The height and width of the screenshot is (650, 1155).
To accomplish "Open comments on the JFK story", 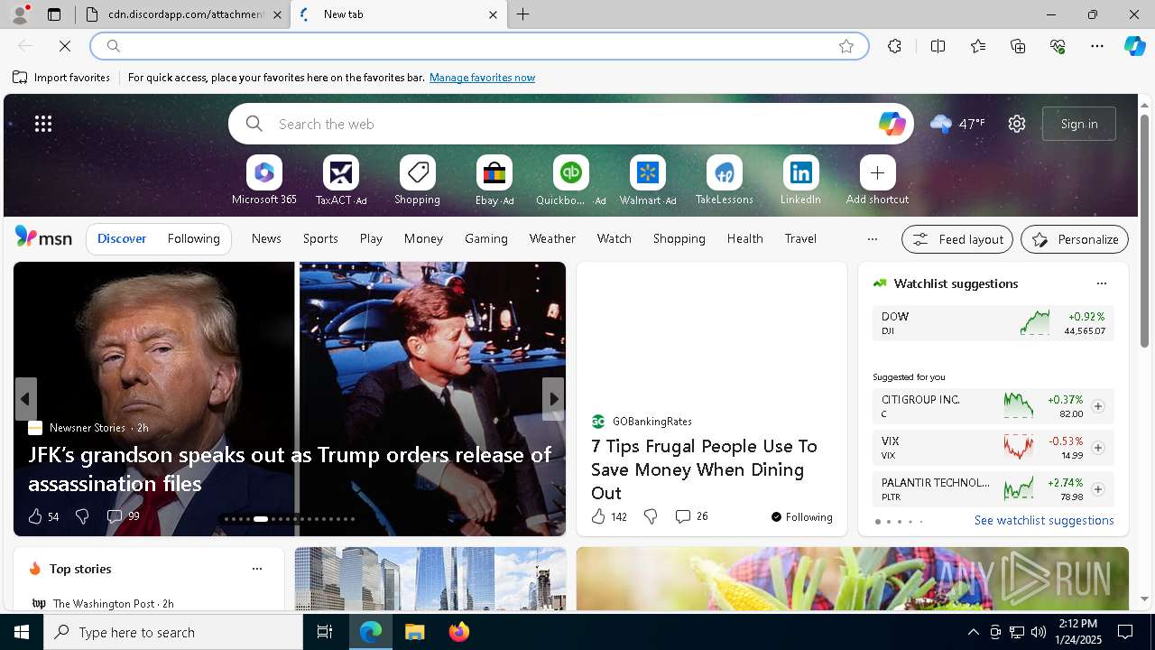I will pyautogui.click(x=123, y=516).
